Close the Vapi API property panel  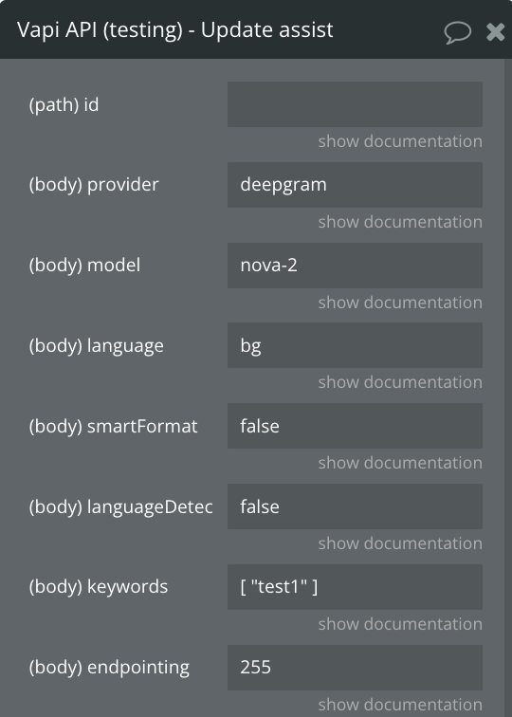[496, 32]
